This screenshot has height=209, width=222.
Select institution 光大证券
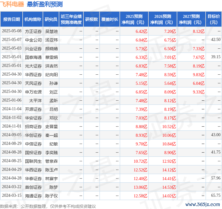point(33,66)
